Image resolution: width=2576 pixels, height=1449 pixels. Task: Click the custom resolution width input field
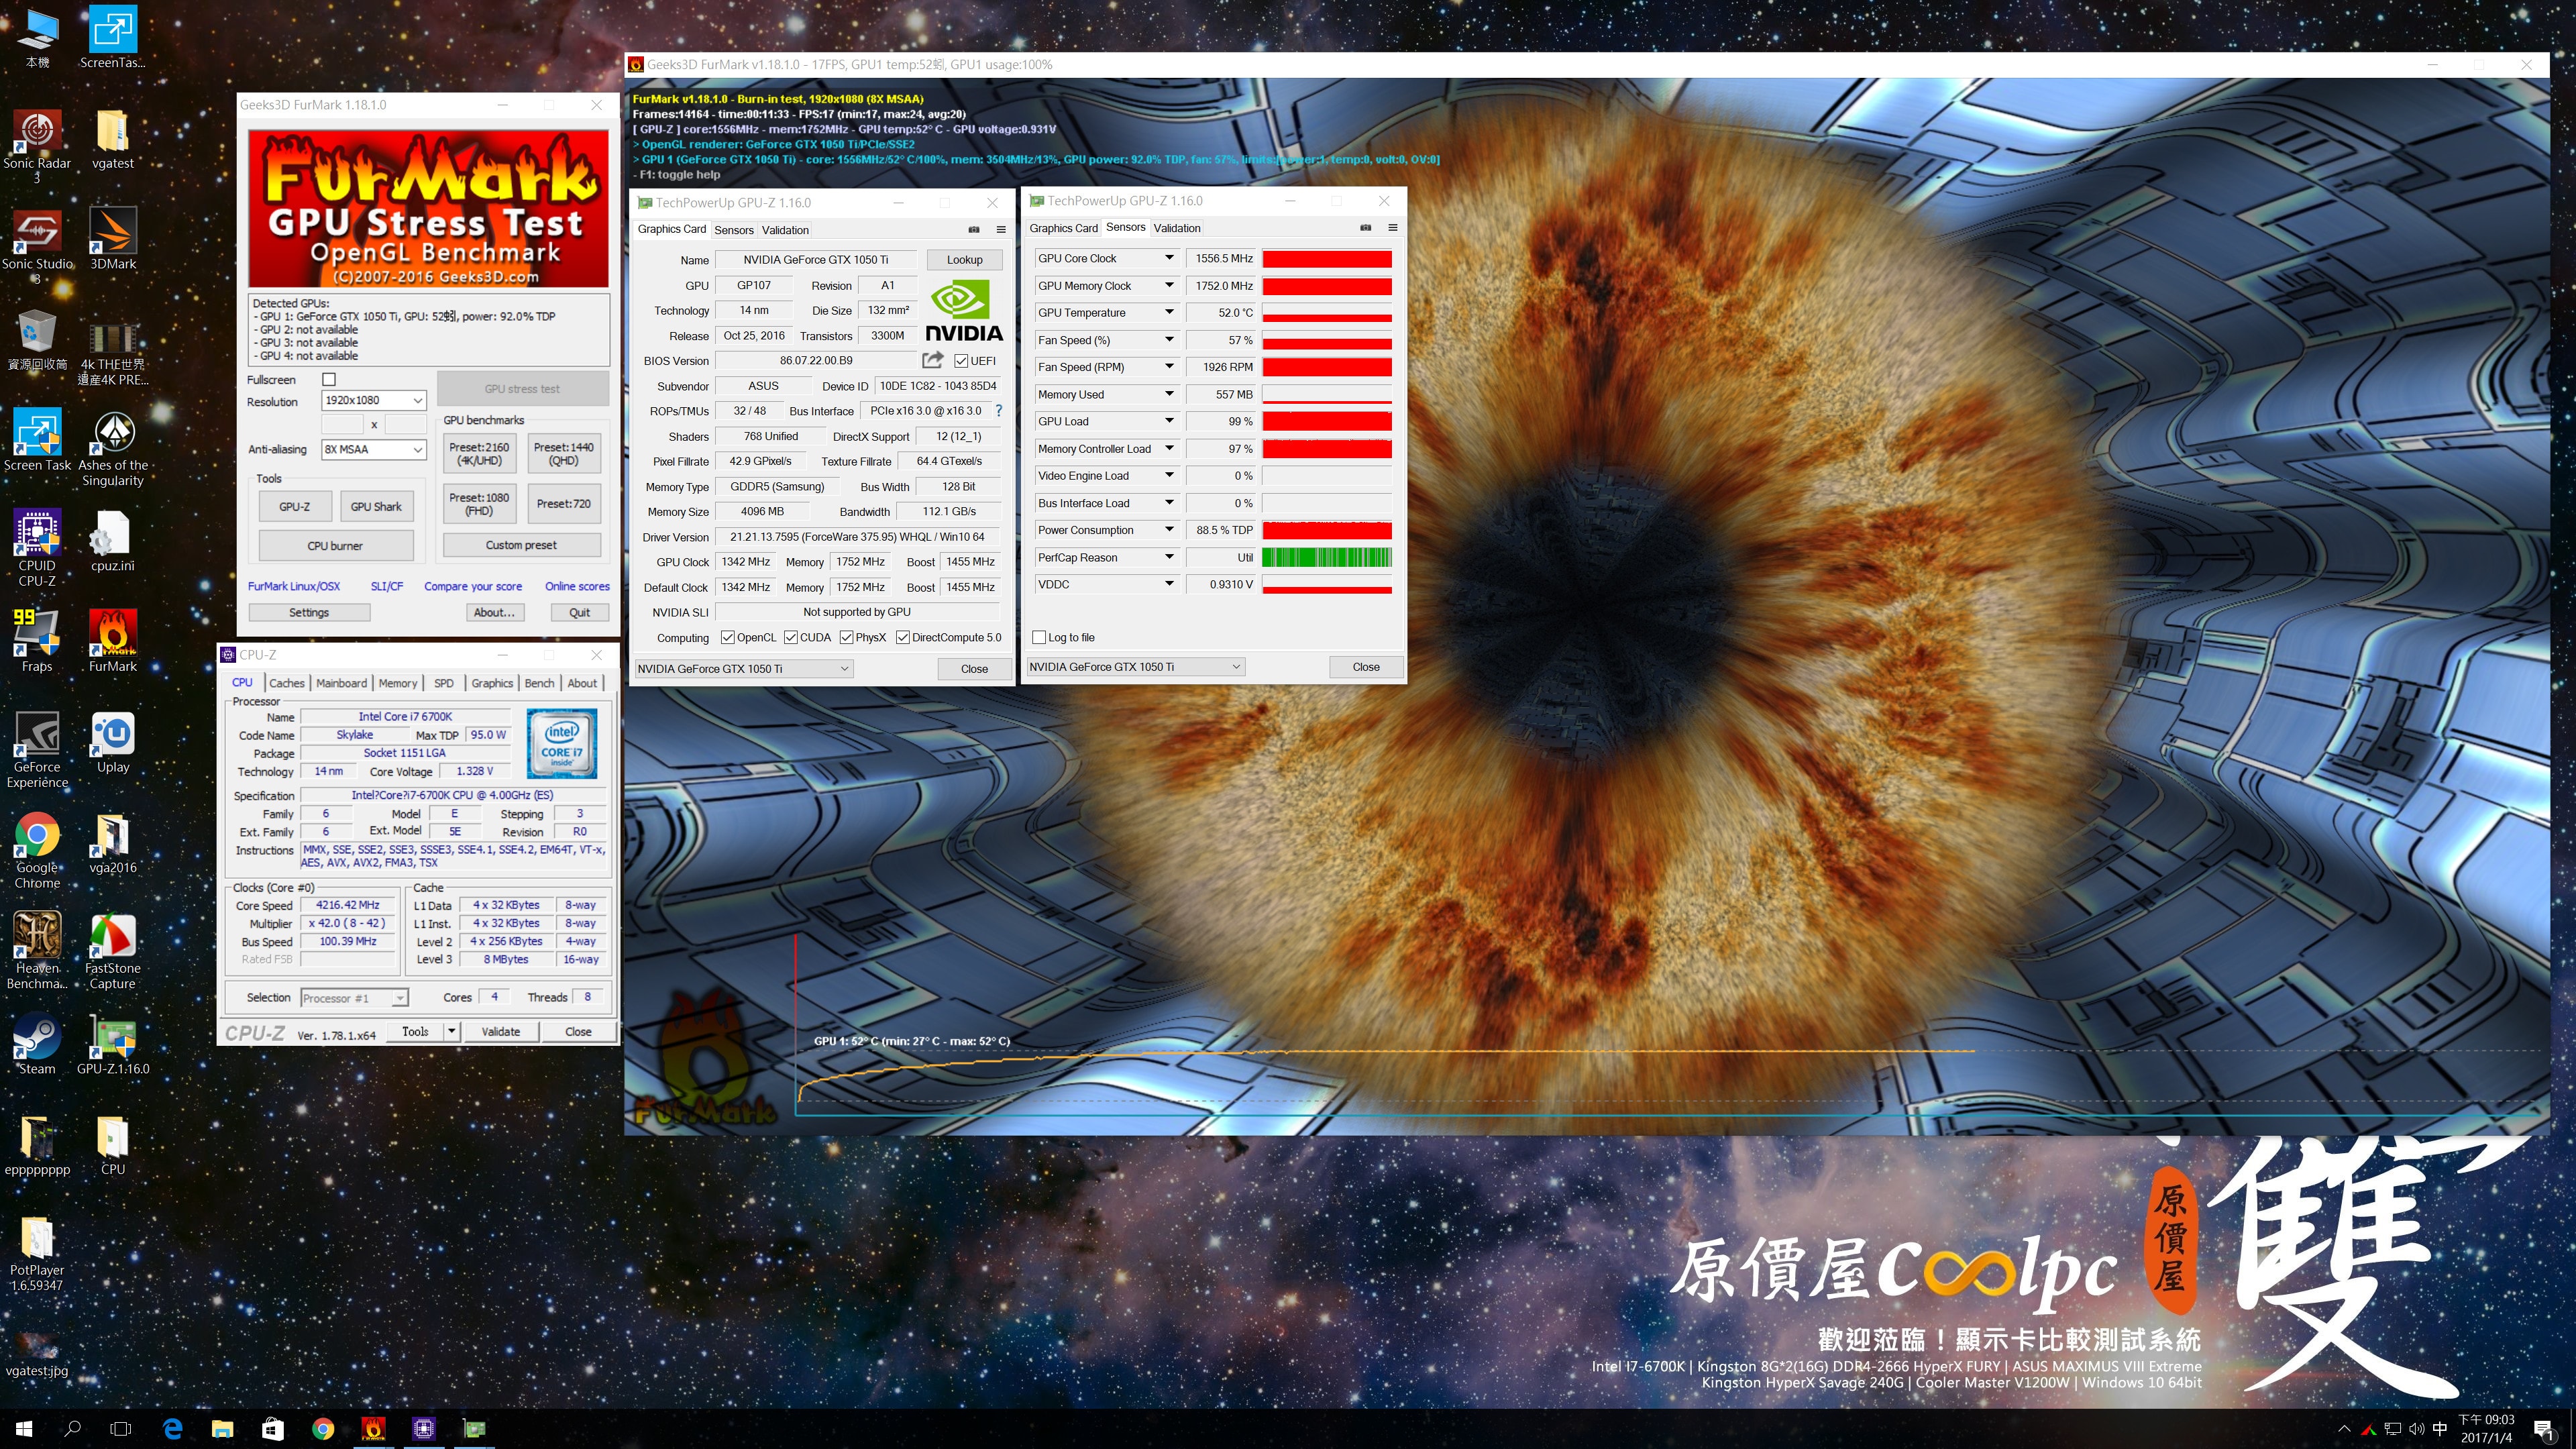pyautogui.click(x=342, y=425)
